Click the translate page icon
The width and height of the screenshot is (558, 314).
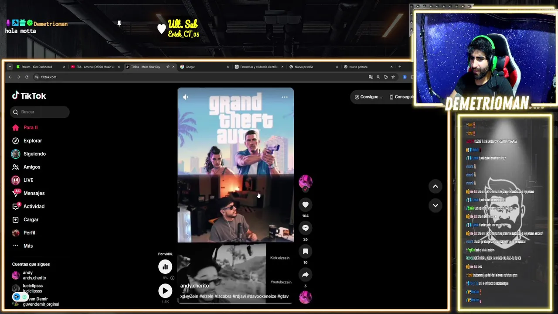click(371, 77)
